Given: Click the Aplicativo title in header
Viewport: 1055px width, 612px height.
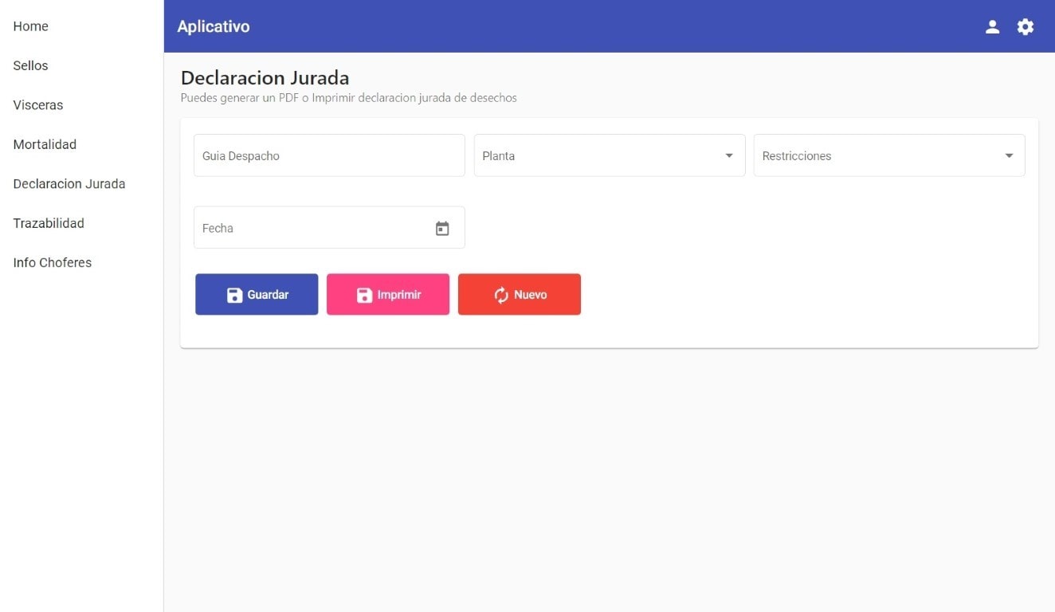Looking at the screenshot, I should [214, 26].
